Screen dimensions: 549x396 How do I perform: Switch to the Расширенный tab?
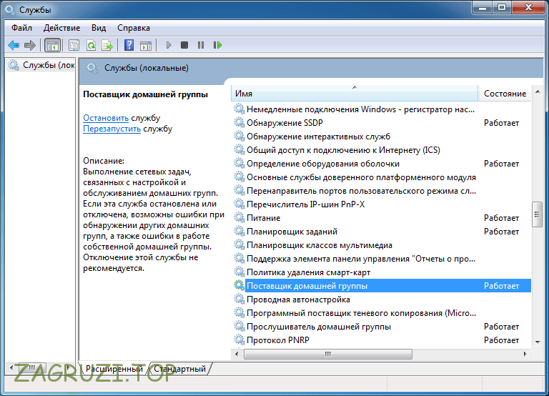114,369
